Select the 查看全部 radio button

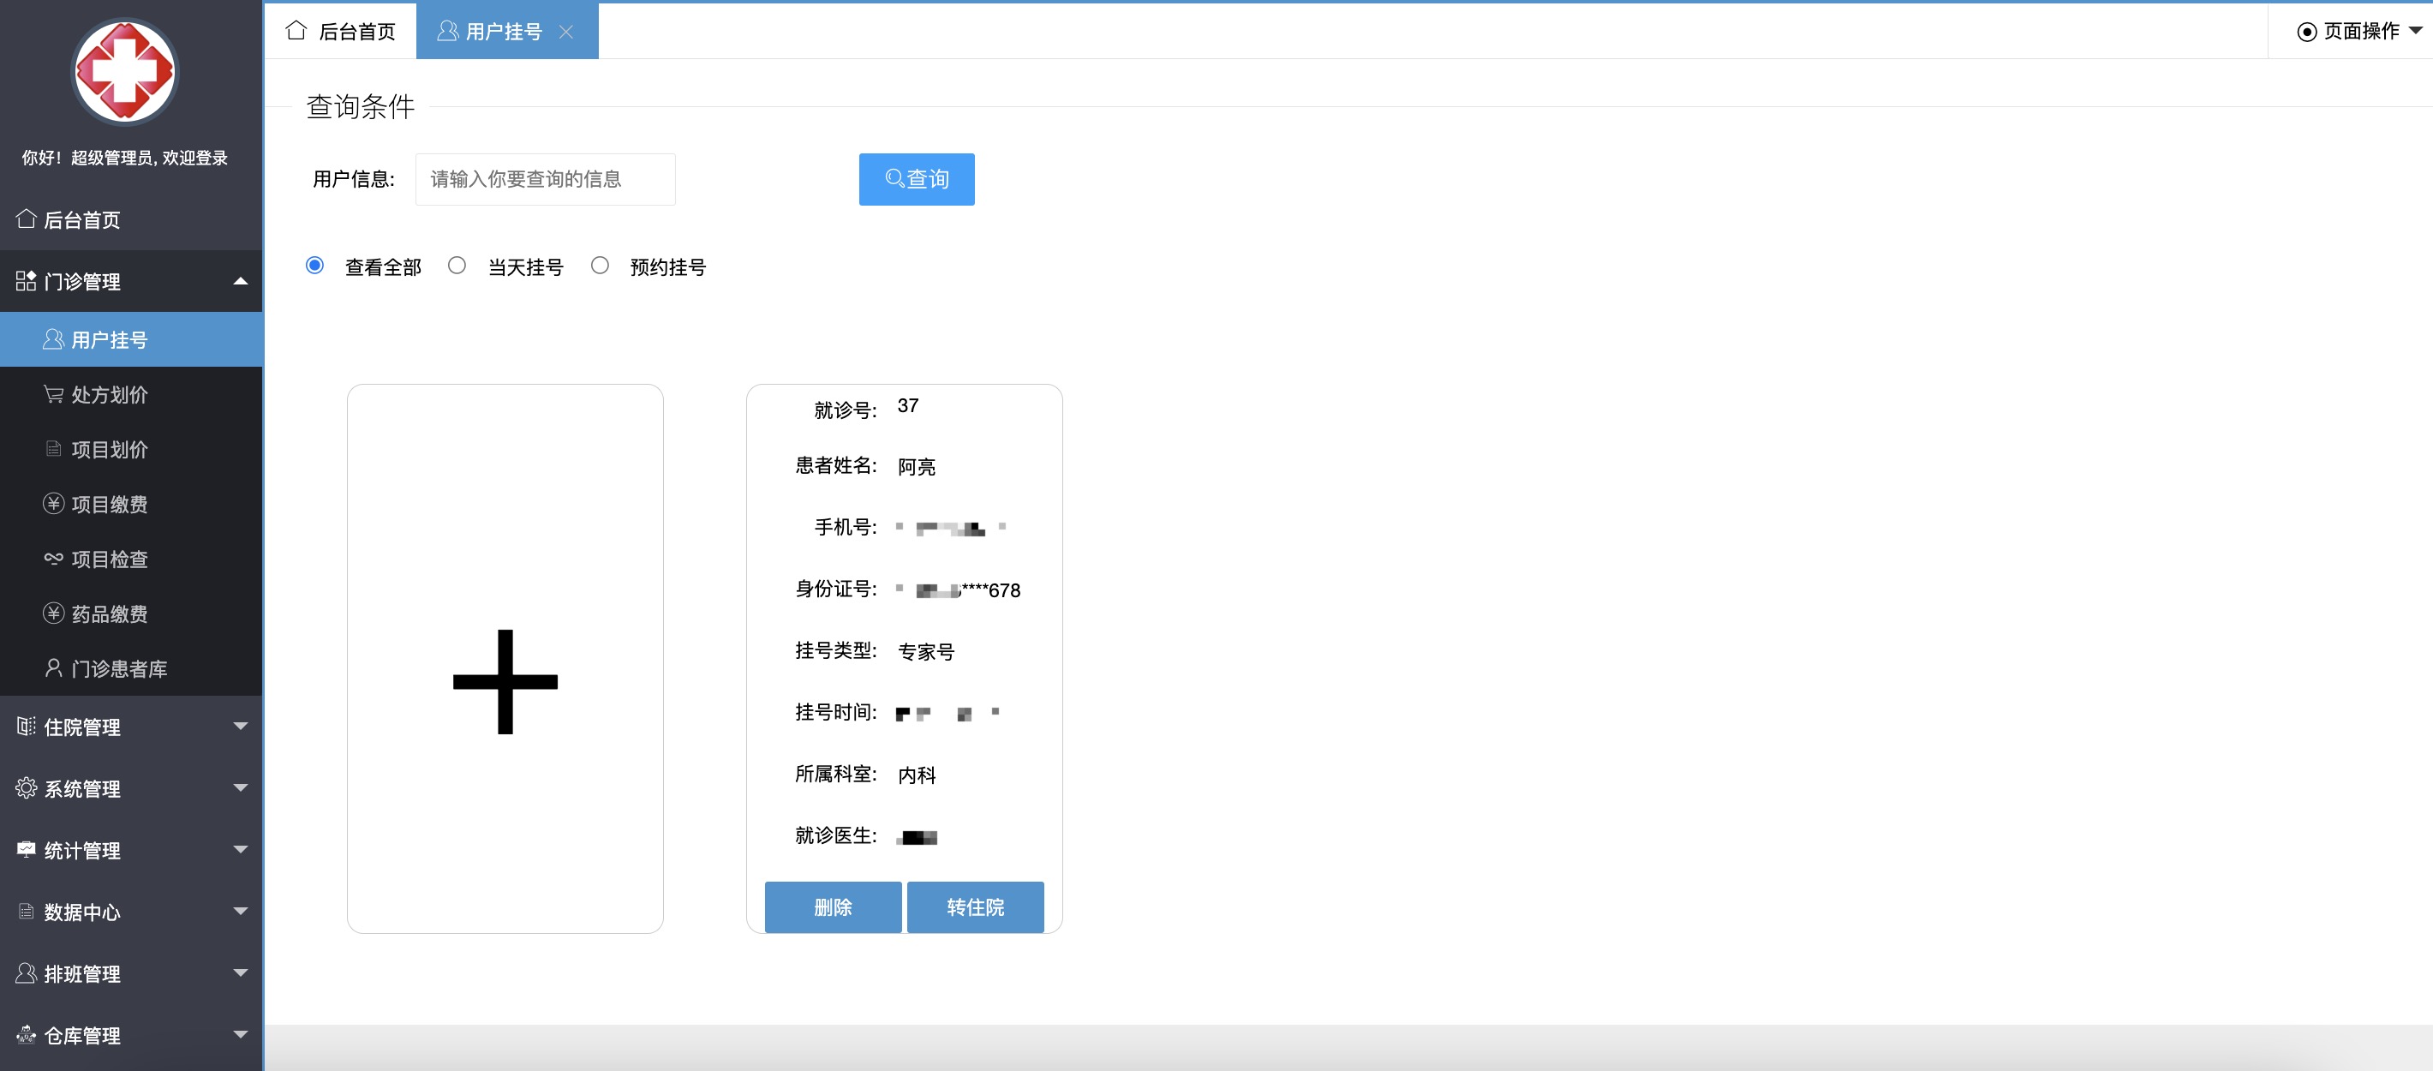click(x=314, y=266)
